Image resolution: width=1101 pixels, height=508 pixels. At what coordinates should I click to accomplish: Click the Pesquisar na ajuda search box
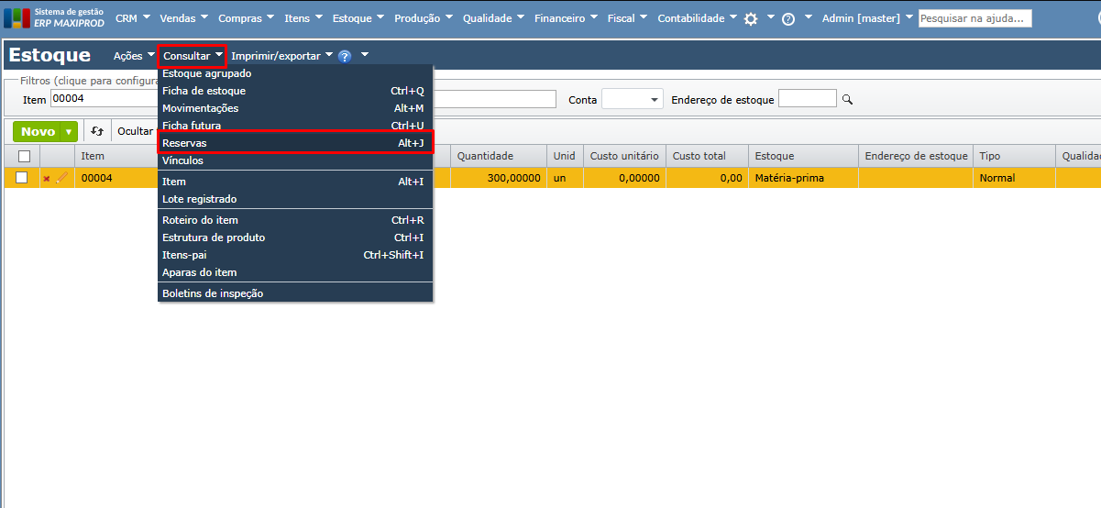[975, 18]
